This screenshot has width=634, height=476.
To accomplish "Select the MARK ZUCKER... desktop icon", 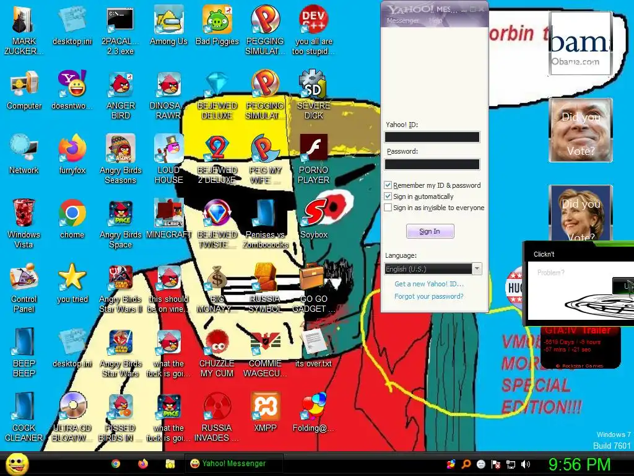I will pos(24,30).
